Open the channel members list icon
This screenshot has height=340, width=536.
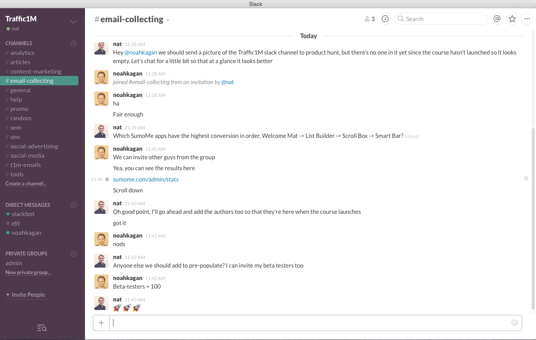(369, 19)
